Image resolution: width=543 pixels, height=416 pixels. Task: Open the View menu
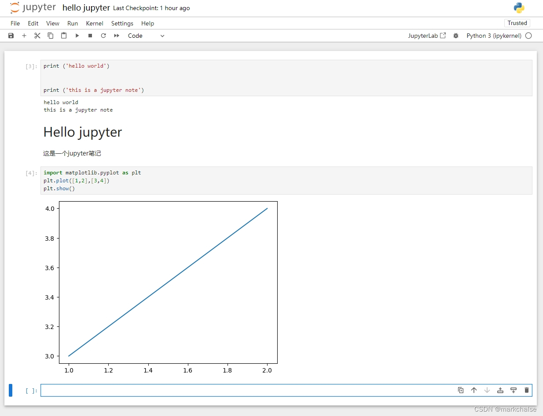pos(52,23)
